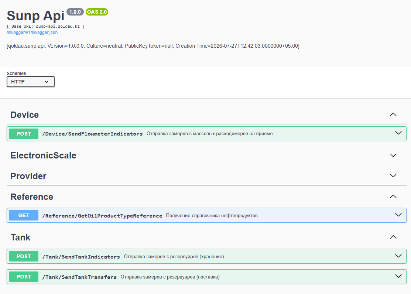This screenshot has height=294, width=411.
Task: Select the /Tank/SendTankTransfers path
Action: pos(79,277)
